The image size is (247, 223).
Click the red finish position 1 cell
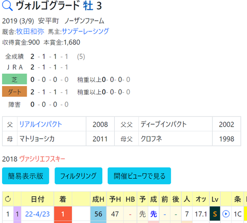tap(63, 214)
